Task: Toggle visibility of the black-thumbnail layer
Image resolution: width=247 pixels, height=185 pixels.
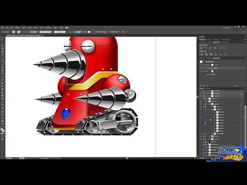Action: pos(201,142)
